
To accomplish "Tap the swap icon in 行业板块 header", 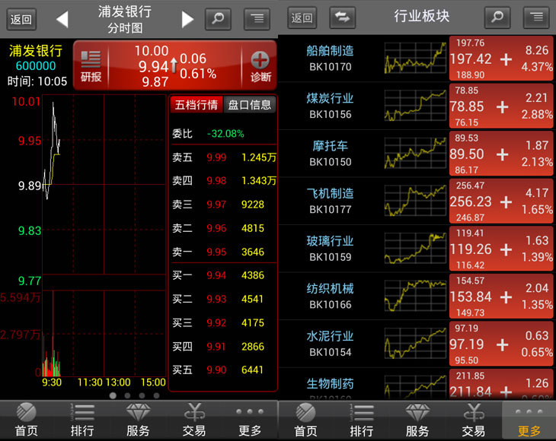I will click(343, 17).
